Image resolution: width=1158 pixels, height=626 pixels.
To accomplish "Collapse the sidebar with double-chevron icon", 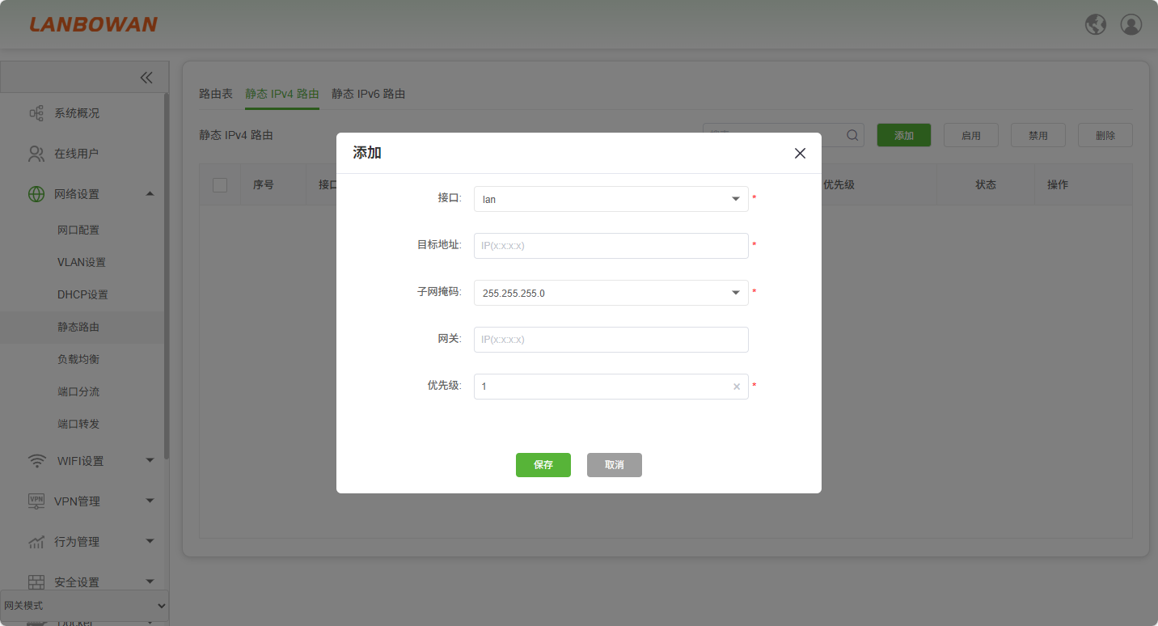I will (146, 78).
